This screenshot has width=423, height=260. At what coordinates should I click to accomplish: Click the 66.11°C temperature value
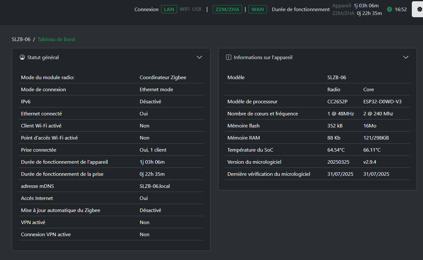pyautogui.click(x=372, y=150)
